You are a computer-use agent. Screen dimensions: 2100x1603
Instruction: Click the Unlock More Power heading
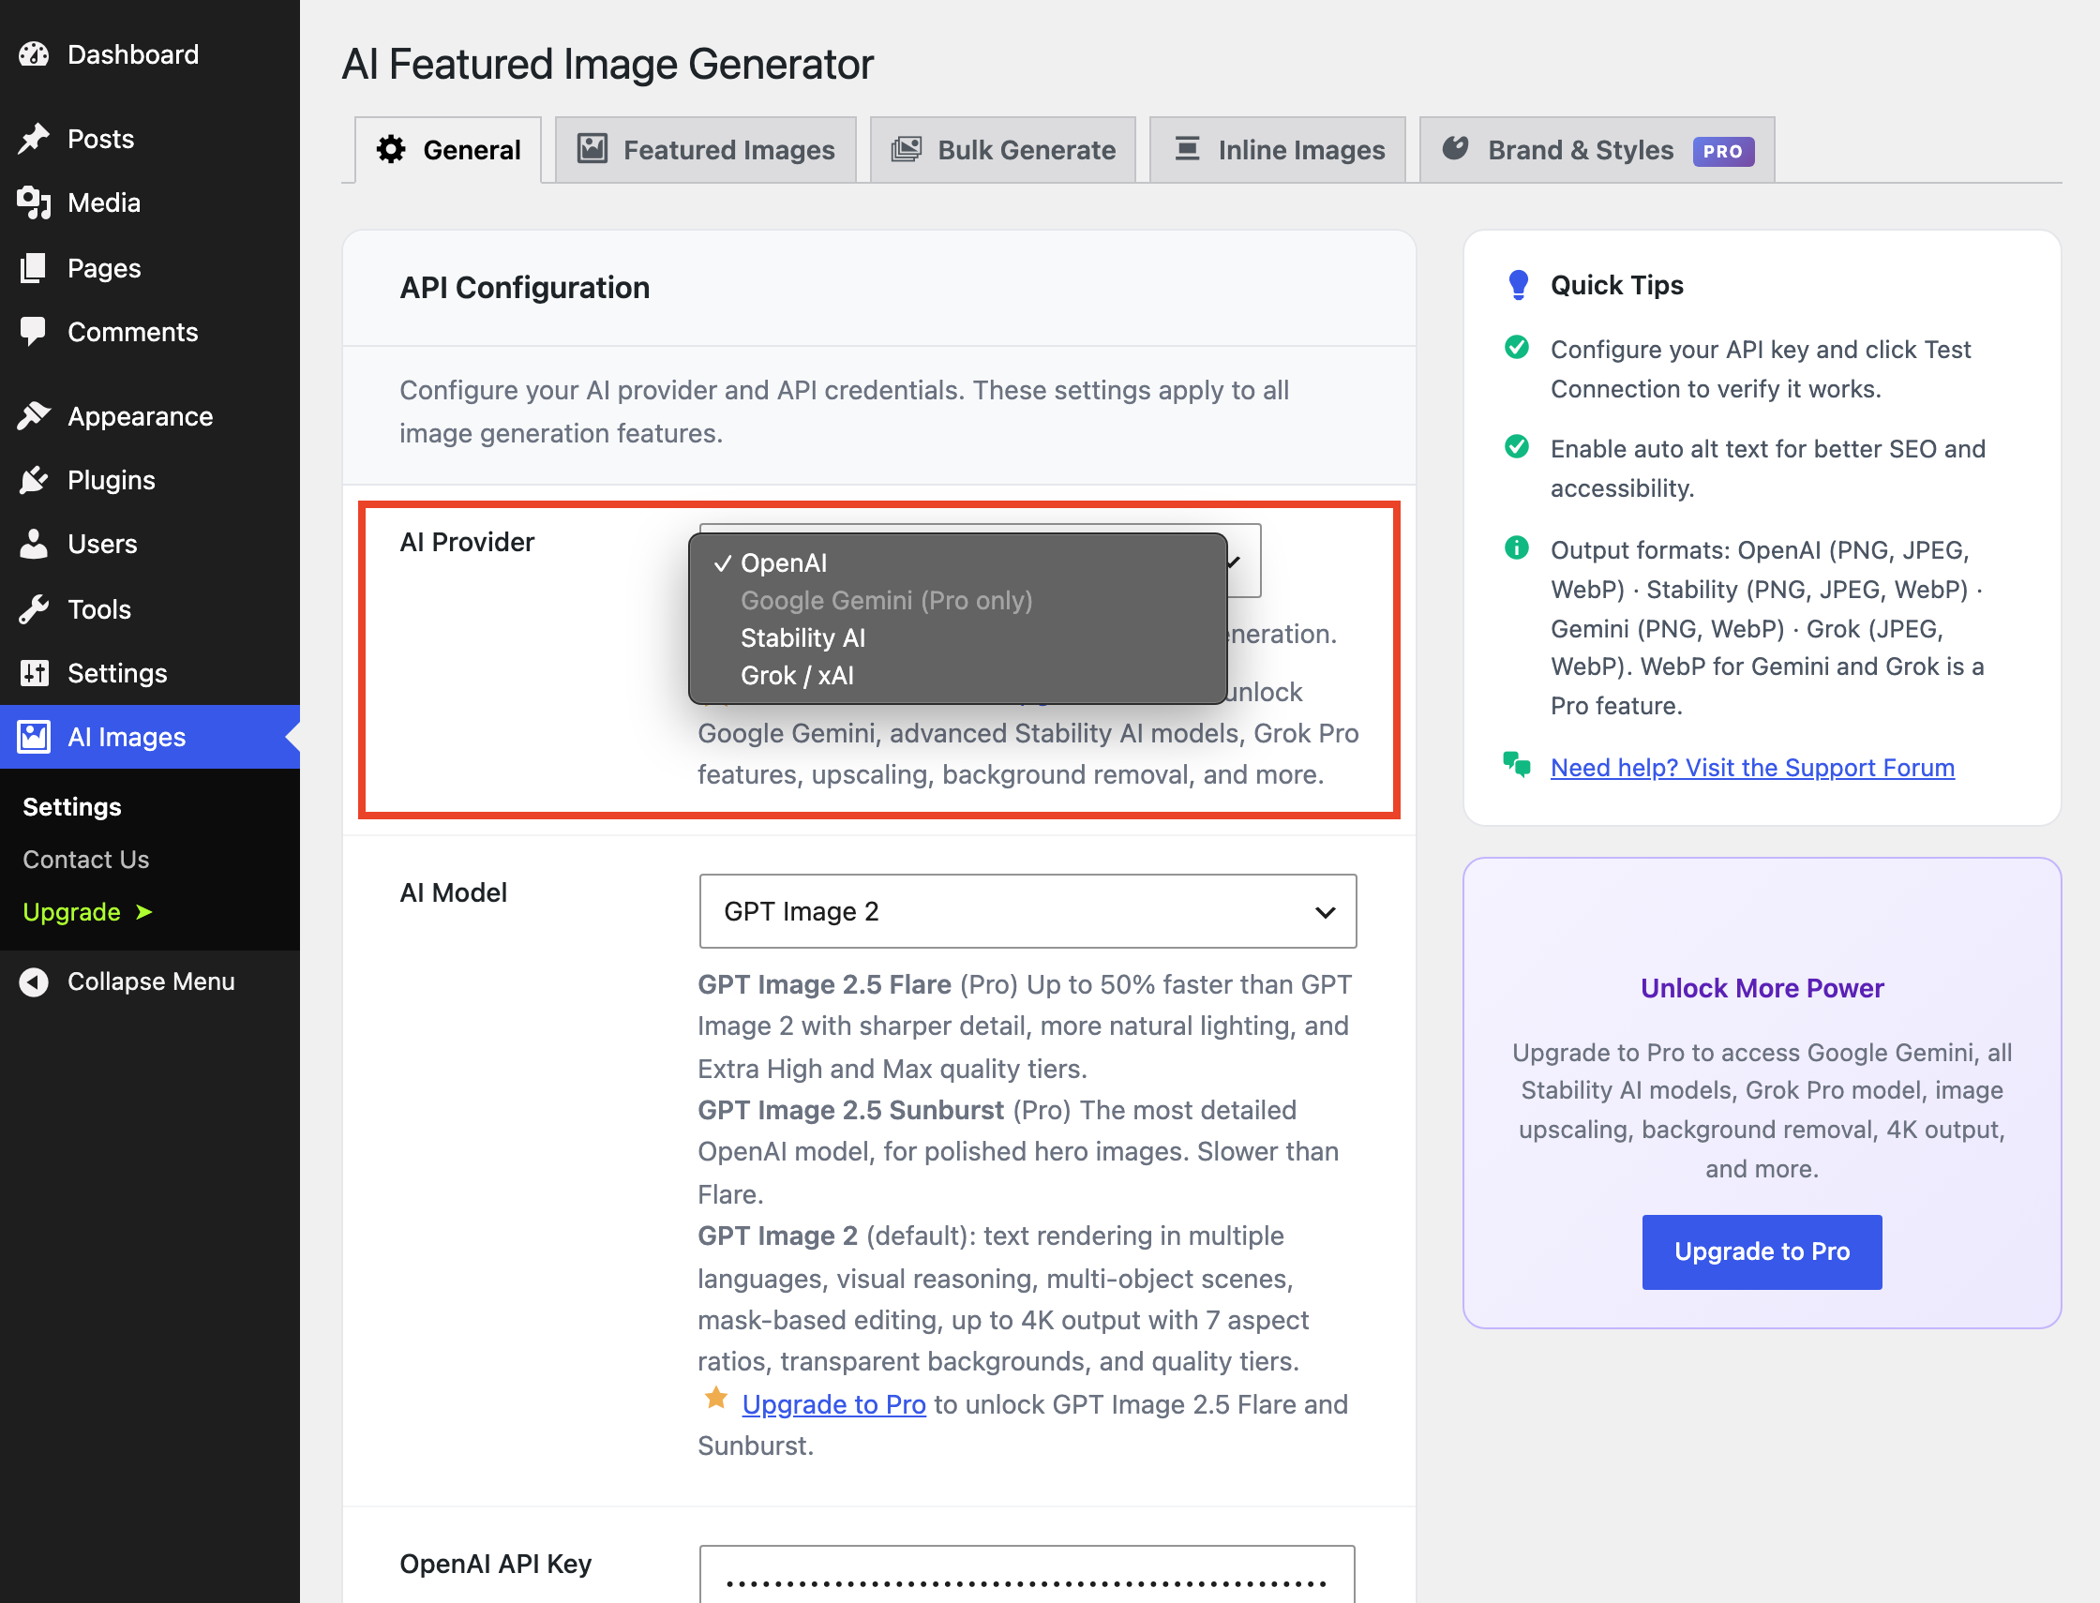tap(1762, 987)
